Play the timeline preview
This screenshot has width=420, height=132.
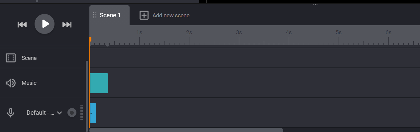(x=45, y=24)
